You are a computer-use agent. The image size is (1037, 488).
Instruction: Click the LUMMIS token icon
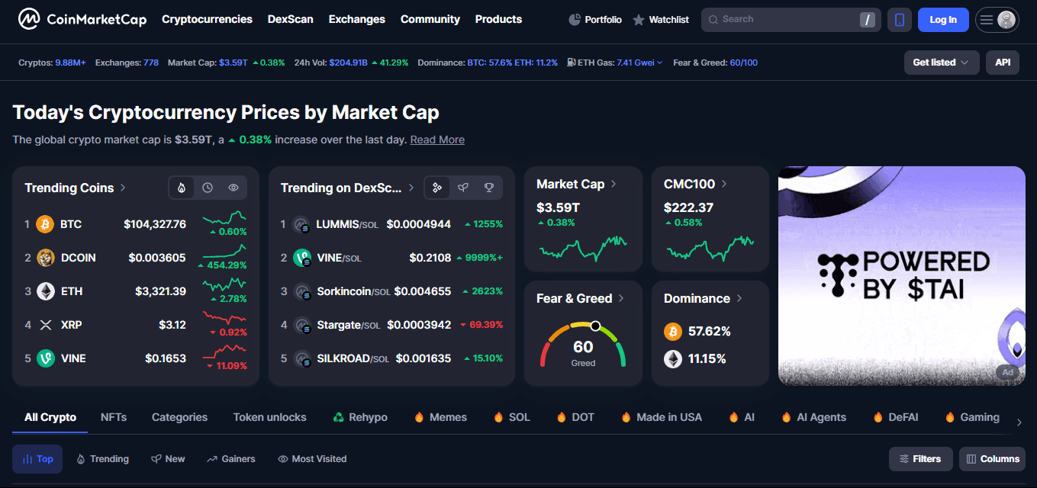coord(302,224)
